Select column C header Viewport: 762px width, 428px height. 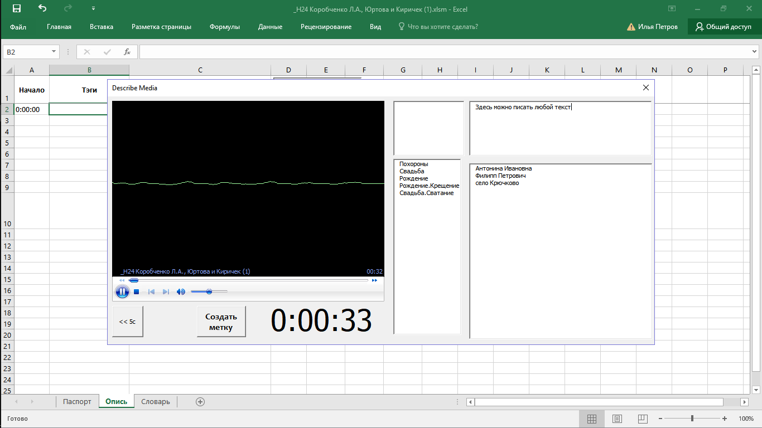coord(200,70)
